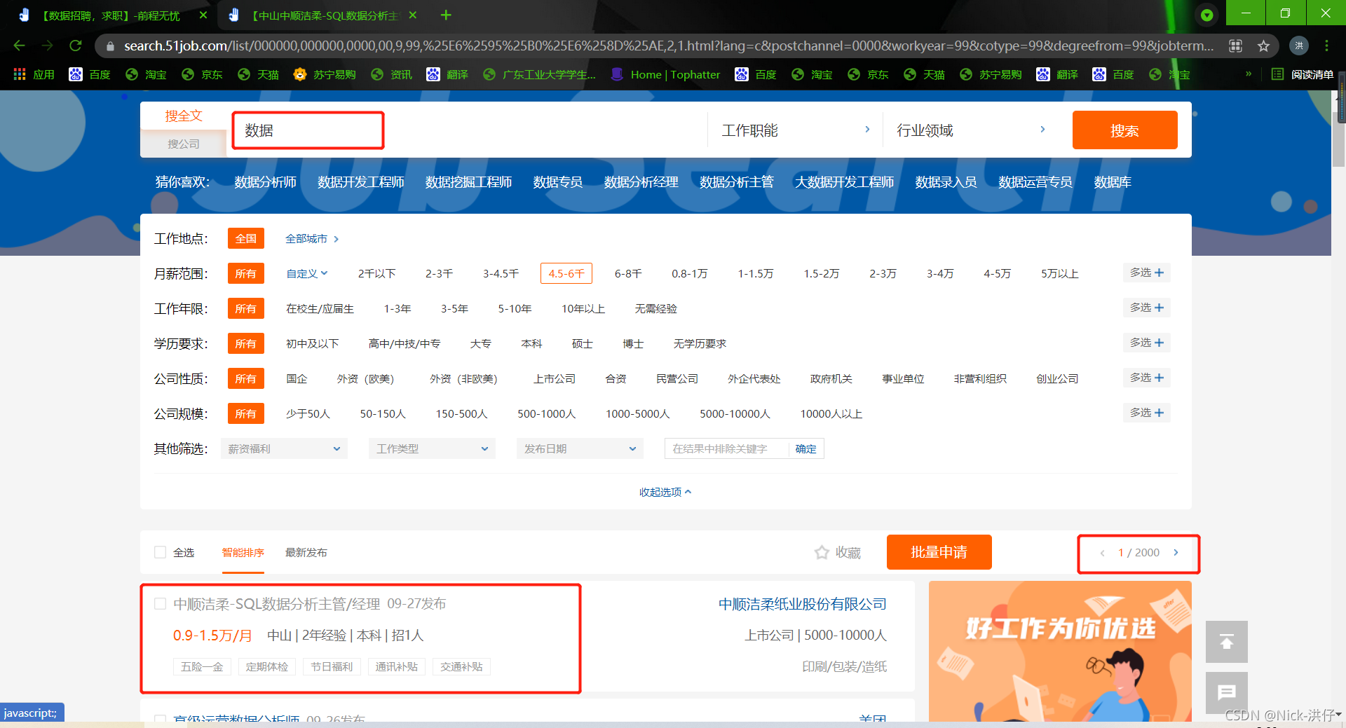Open 阅读清单 reading list
The height and width of the screenshot is (728, 1346).
point(1303,74)
